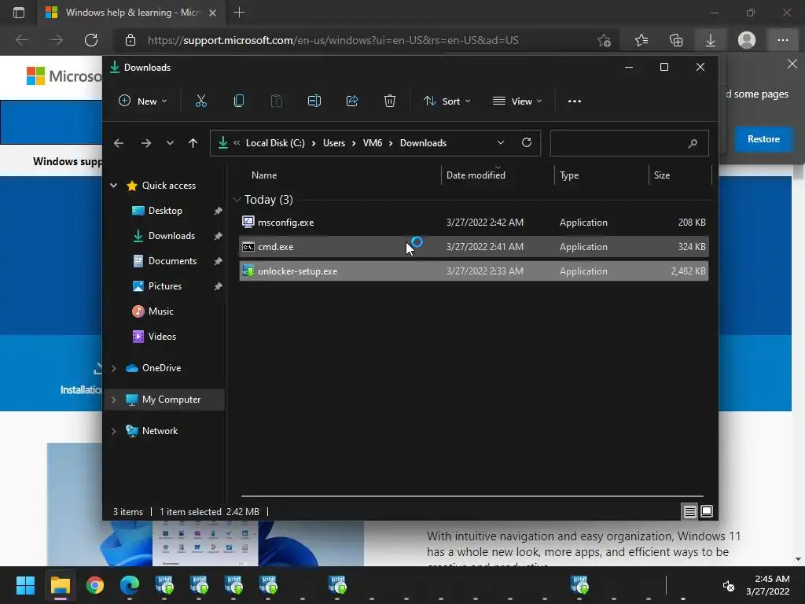Open recent locations chevron next to forward arrow
Viewport: 805px width, 604px height.
(170, 143)
